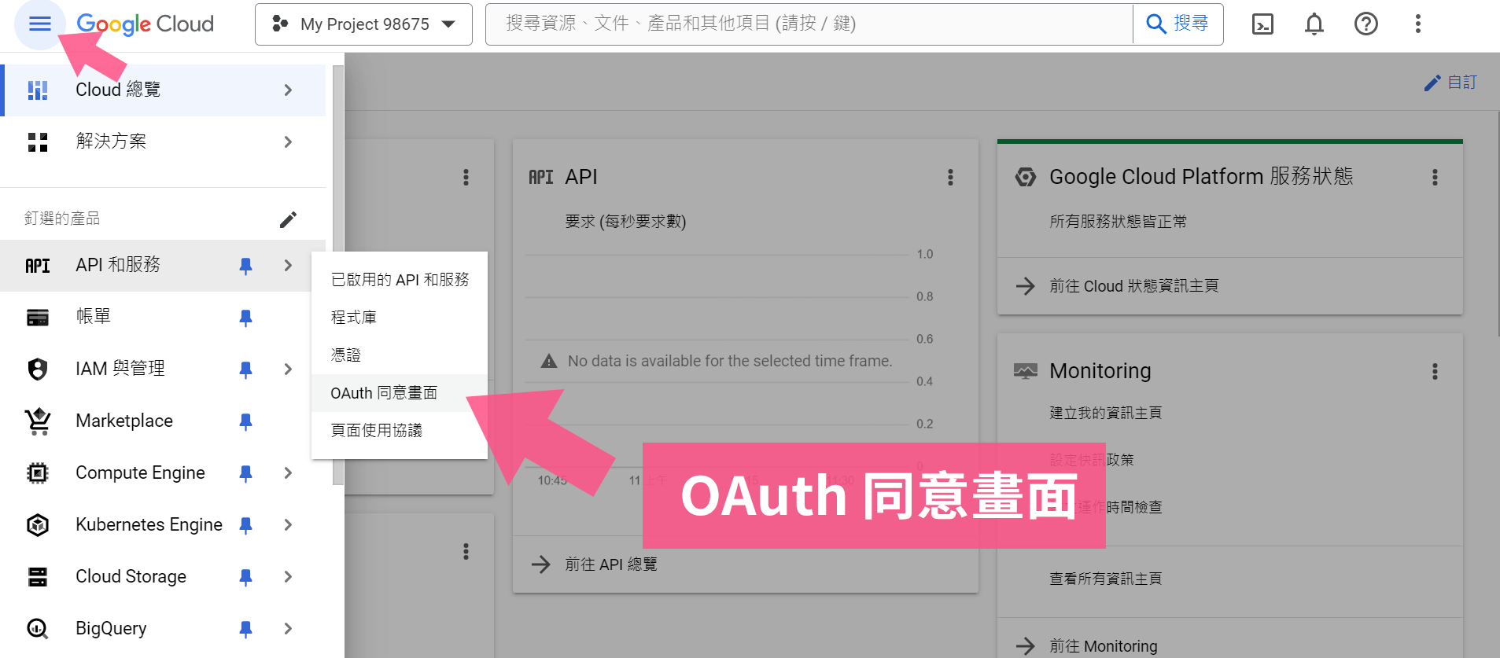Open the notifications bell
Screen dimensions: 1500x658
point(1314,24)
